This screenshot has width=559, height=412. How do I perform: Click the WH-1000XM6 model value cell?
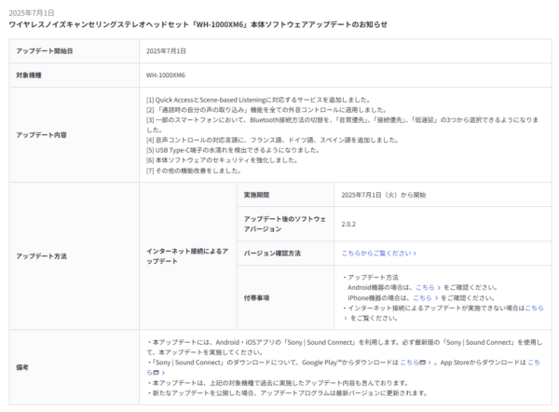[346, 76]
